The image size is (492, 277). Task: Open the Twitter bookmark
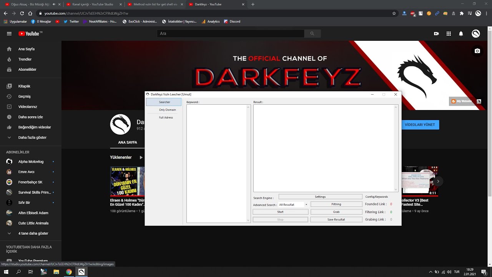[x=71, y=22]
